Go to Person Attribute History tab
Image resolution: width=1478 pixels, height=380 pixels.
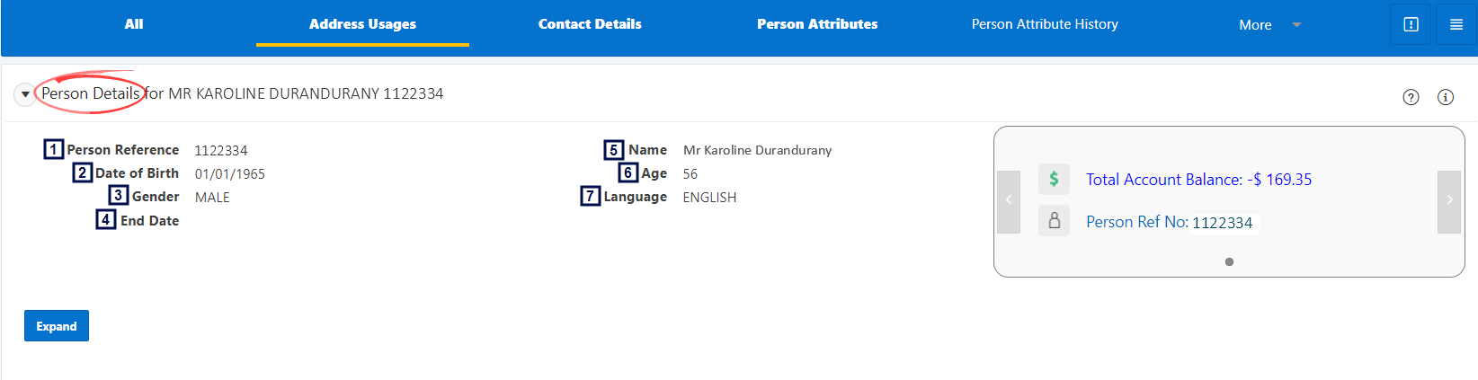1045,24
